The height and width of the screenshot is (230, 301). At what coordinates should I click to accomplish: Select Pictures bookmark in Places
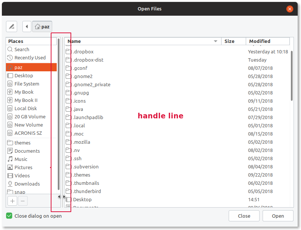pyautogui.click(x=31, y=167)
